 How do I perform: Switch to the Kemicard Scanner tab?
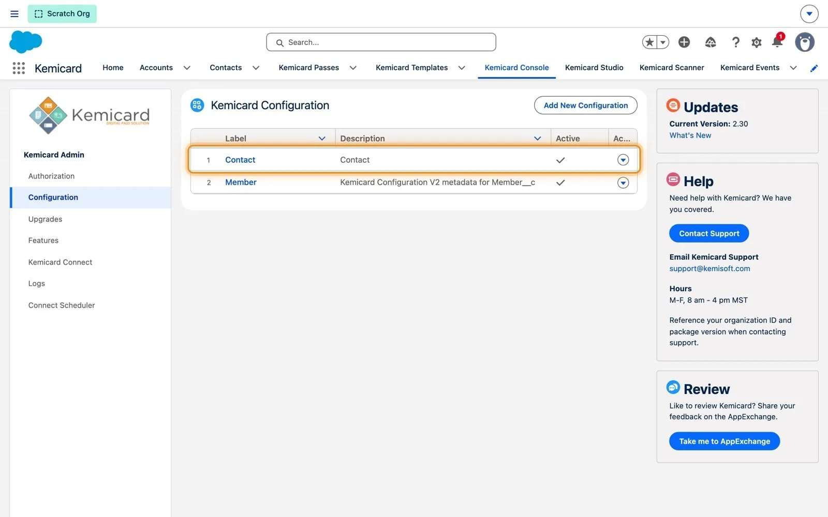[x=672, y=68]
